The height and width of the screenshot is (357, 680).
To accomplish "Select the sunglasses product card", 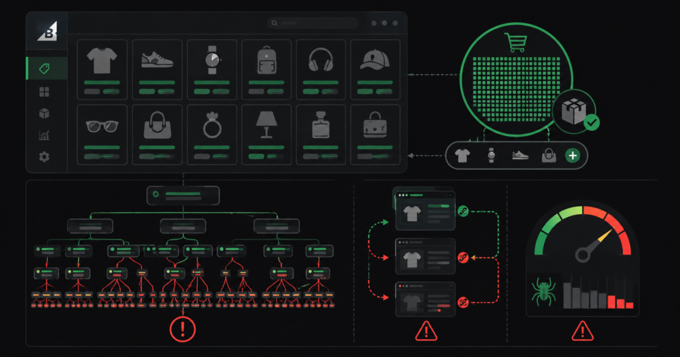I will pos(102,134).
